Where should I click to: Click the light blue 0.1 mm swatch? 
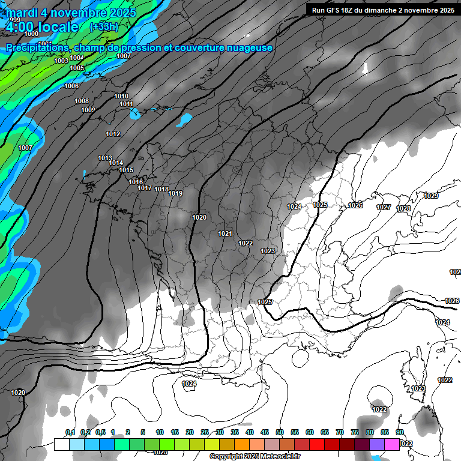[76, 444]
